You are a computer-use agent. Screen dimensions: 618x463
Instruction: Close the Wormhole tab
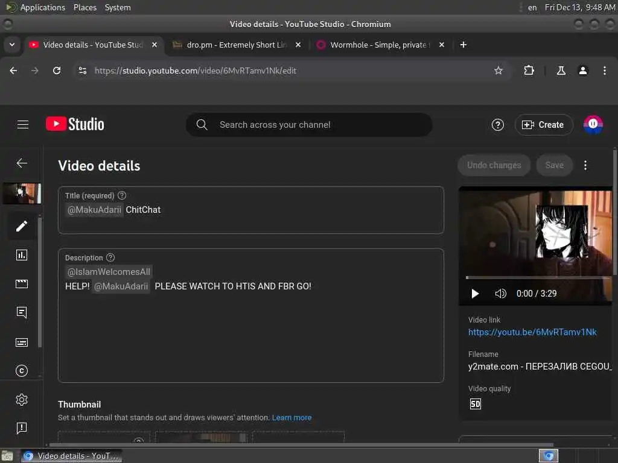coord(442,45)
